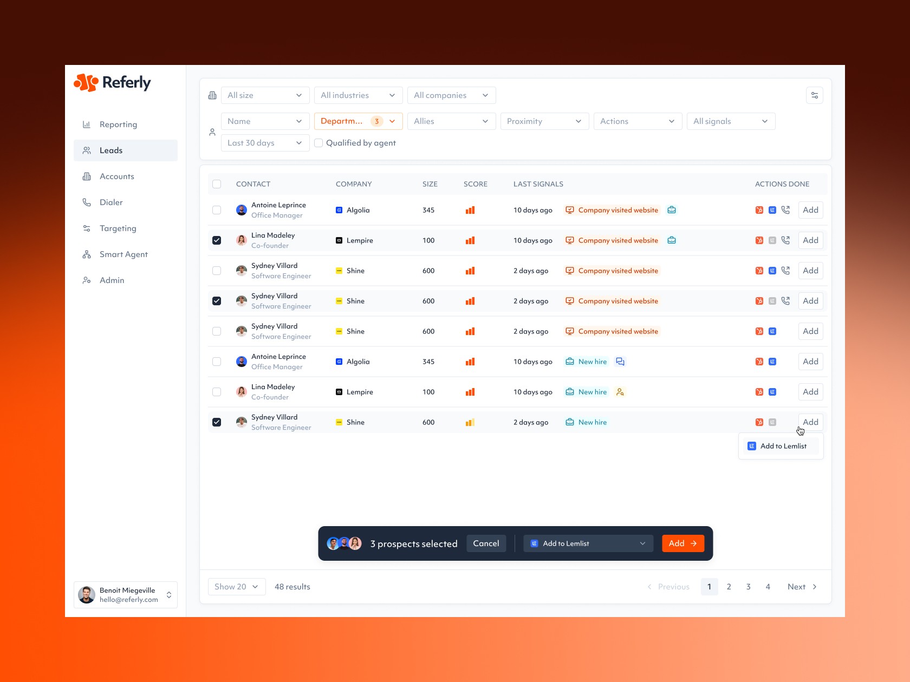This screenshot has height=682, width=910.
Task: Click the Referly logo
Action: (x=112, y=82)
